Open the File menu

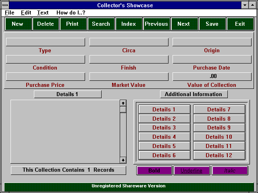tap(10, 13)
